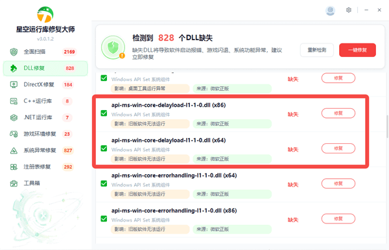The width and height of the screenshot is (389, 250).
Task: Click 修复 for errorhandling-l1-1-0.dll (x64)
Action: pyautogui.click(x=338, y=183)
